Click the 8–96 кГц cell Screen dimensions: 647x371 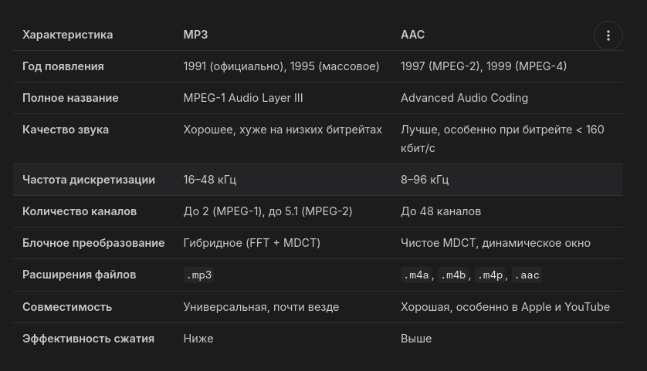coord(425,180)
